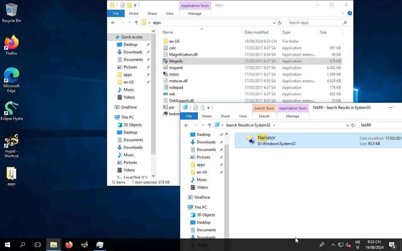
Task: Sort by Name column in apps window
Action: [202, 32]
